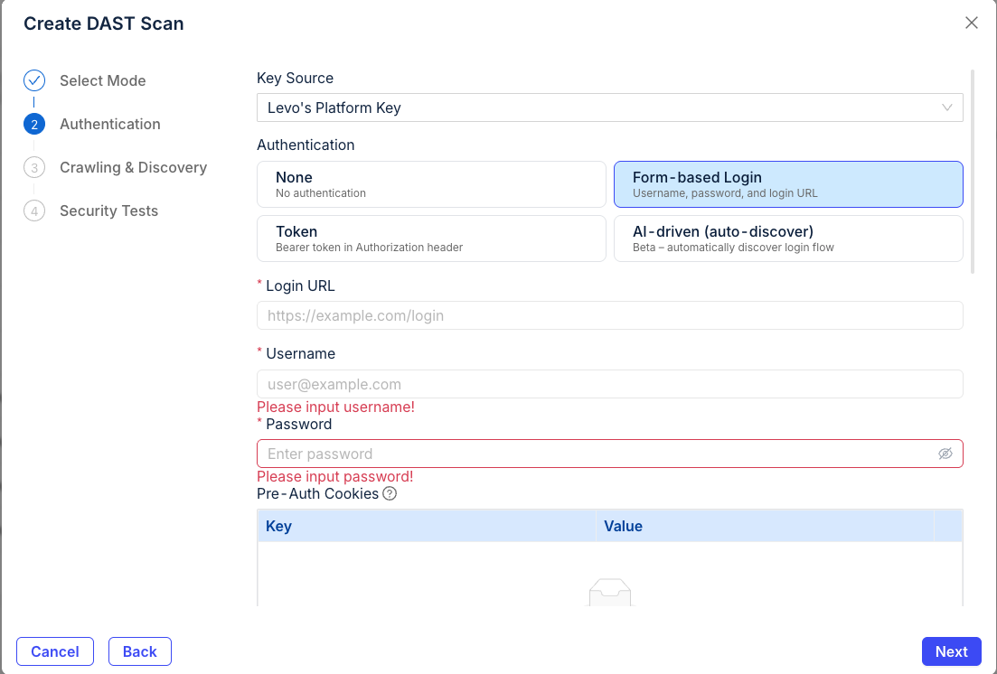Select the None authentication option
Screen dimensions: 997x674
pos(431,183)
